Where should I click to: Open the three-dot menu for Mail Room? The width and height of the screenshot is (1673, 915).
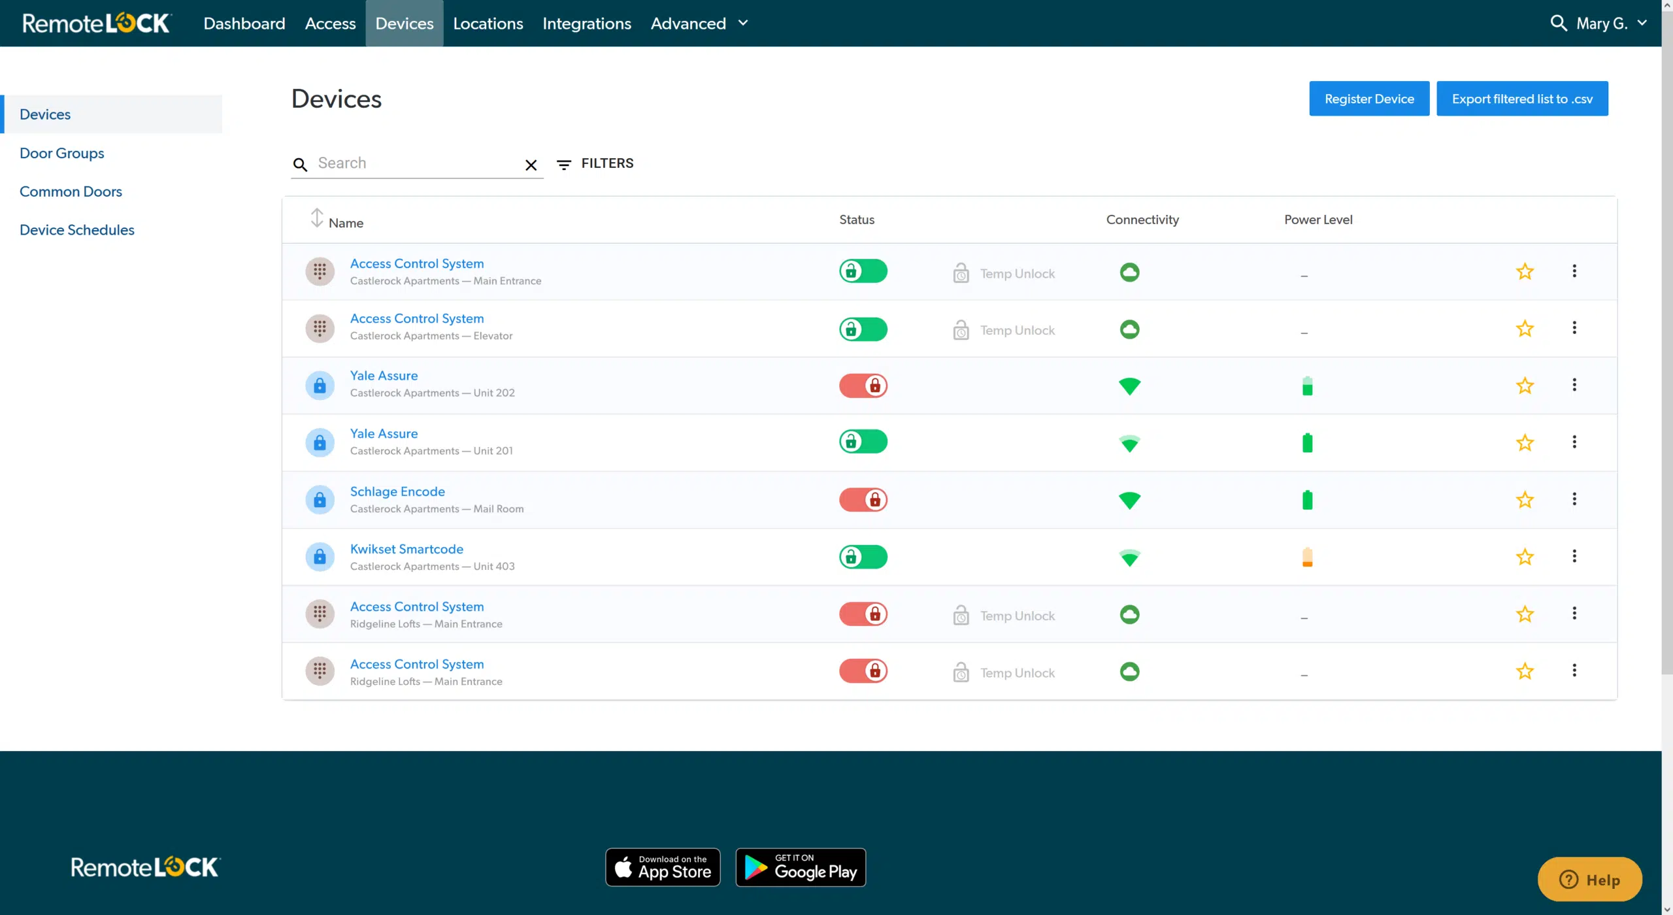pyautogui.click(x=1574, y=499)
